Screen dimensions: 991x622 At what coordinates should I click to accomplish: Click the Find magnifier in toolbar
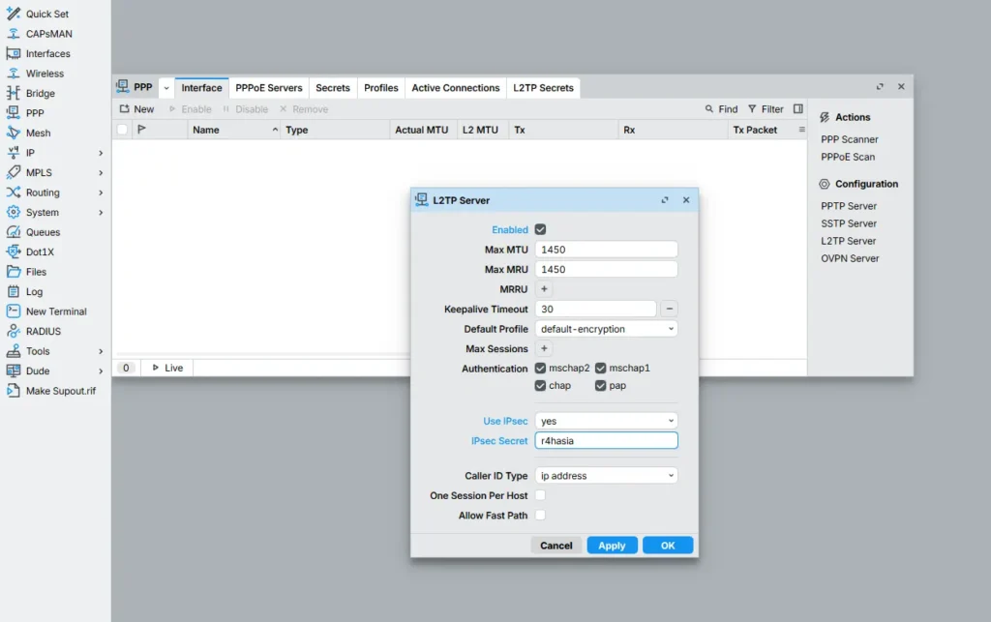pos(709,109)
